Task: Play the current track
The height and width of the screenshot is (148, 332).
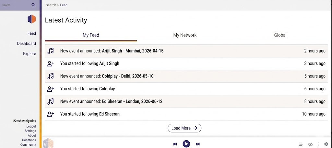Action: click(186, 144)
